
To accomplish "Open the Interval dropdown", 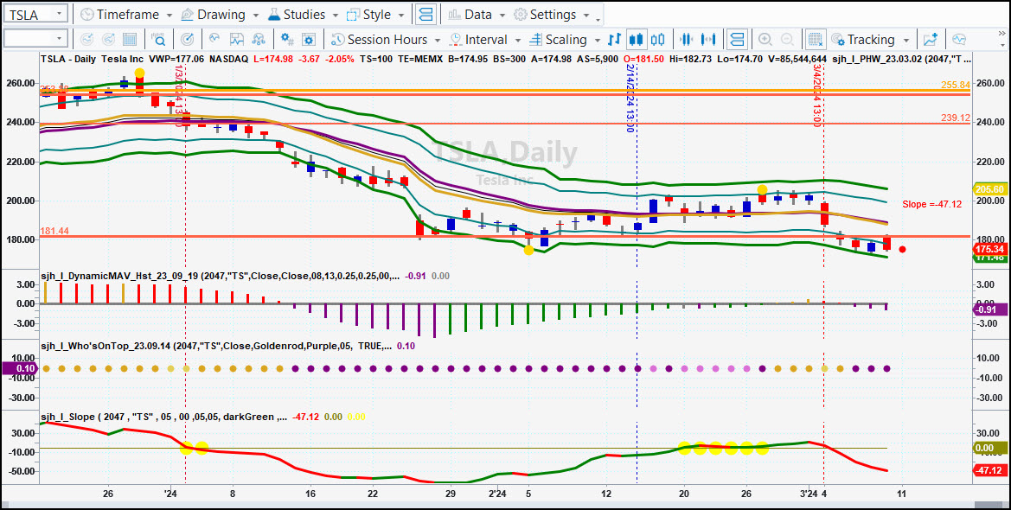I will click(x=485, y=39).
